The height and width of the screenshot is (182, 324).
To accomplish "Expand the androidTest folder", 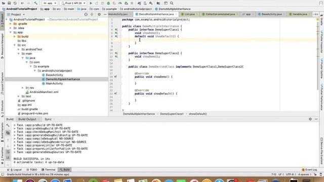I will [x=19, y=50].
